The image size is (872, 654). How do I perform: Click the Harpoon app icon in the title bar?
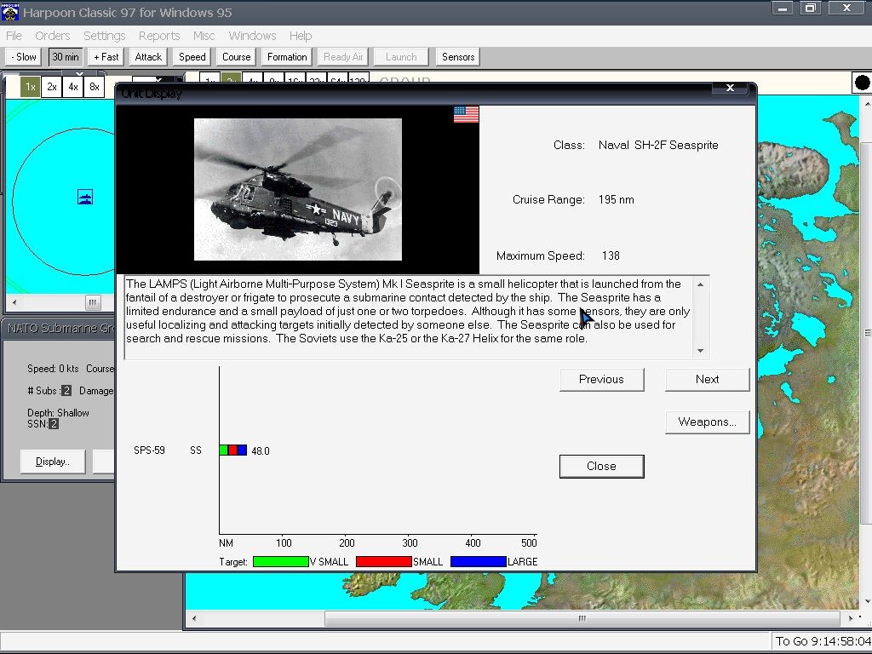10,11
